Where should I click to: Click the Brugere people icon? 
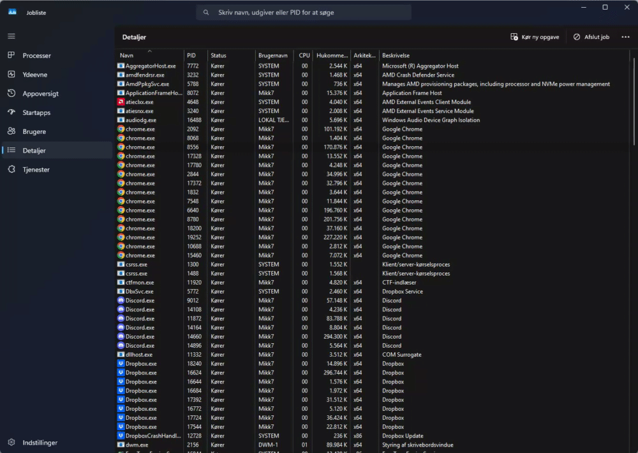(x=11, y=131)
